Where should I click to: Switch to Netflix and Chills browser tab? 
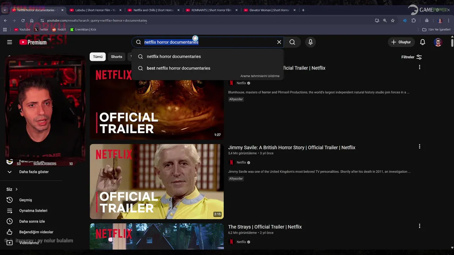pos(154,10)
